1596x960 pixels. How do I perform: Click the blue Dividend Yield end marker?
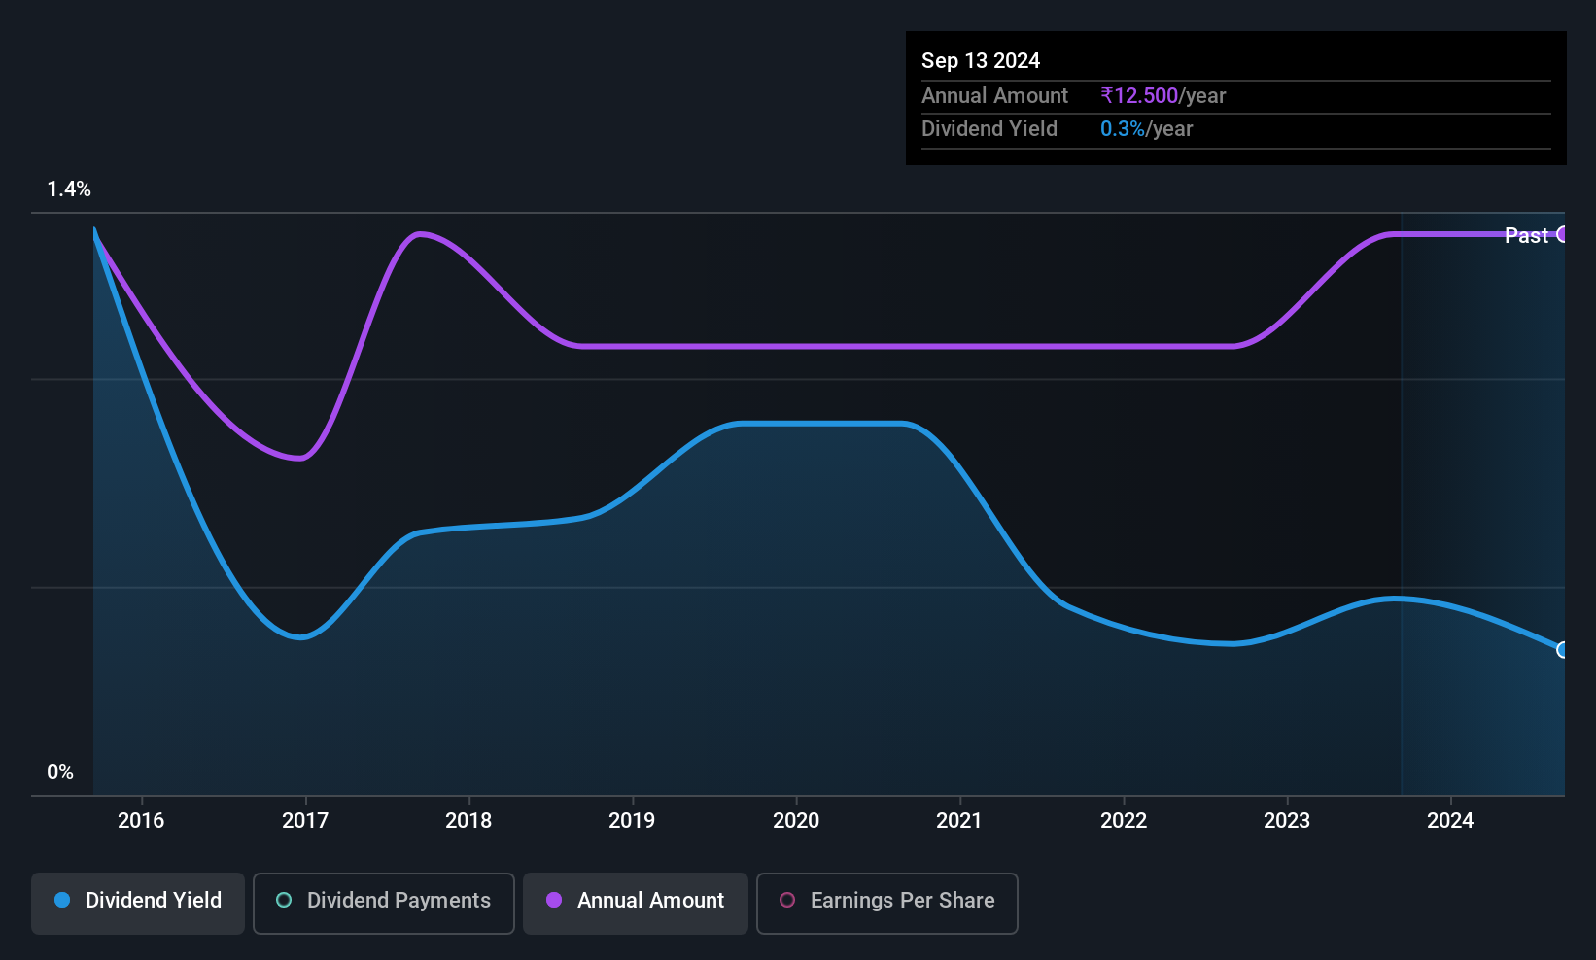1562,650
